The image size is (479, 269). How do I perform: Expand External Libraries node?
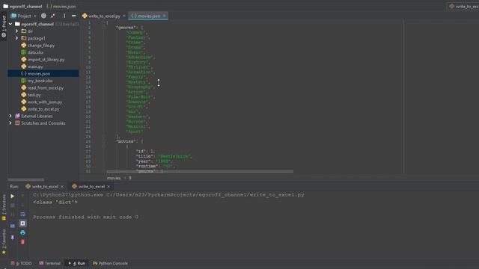pyautogui.click(x=10, y=117)
